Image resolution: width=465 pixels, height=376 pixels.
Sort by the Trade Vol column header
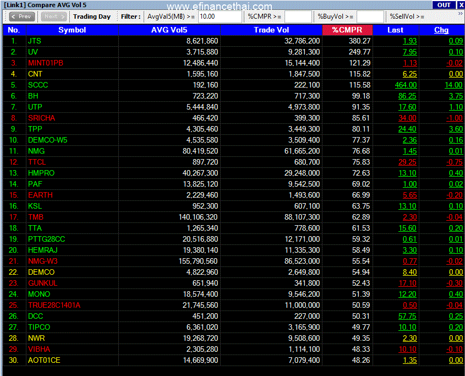pyautogui.click(x=271, y=30)
